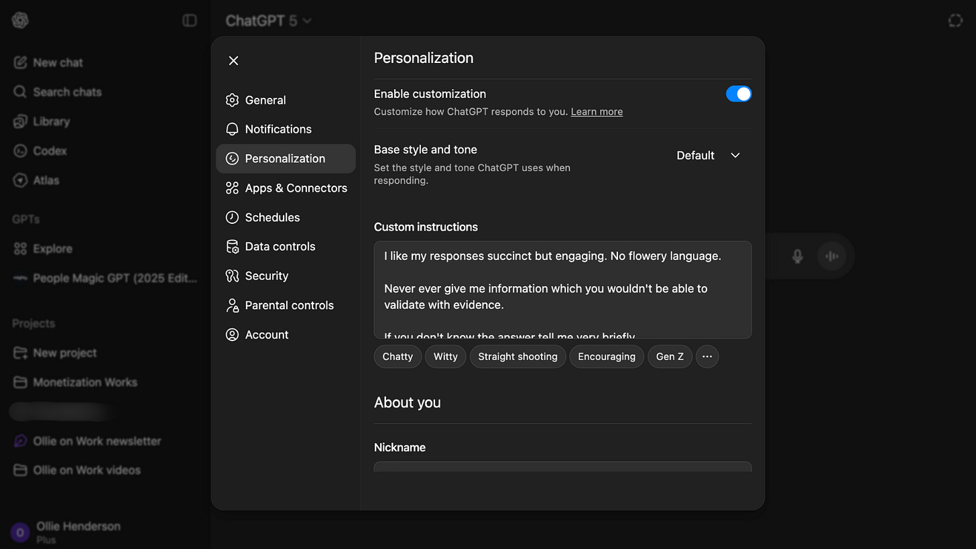Add the Gen Z trait chip
This screenshot has height=549, width=976.
[670, 357]
